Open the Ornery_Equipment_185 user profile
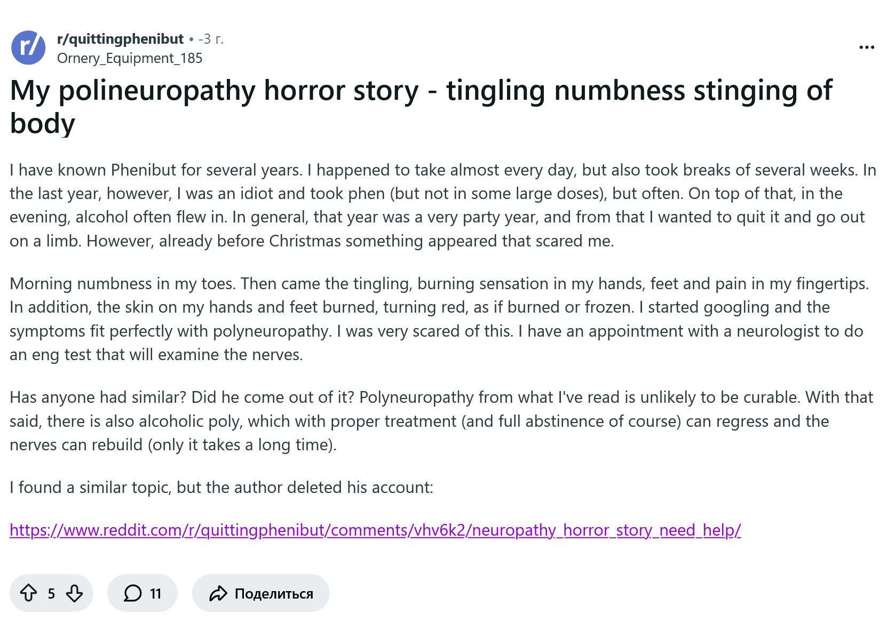 tap(130, 58)
